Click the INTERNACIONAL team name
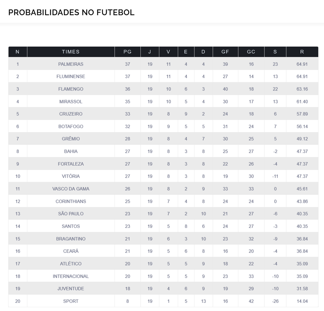This screenshot has width=324, height=311. (71, 276)
